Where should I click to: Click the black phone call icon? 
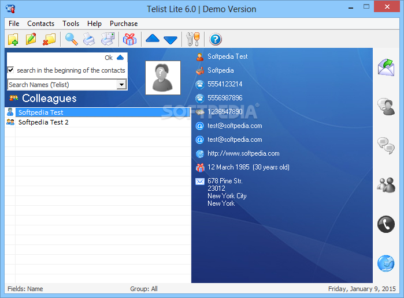(x=386, y=224)
